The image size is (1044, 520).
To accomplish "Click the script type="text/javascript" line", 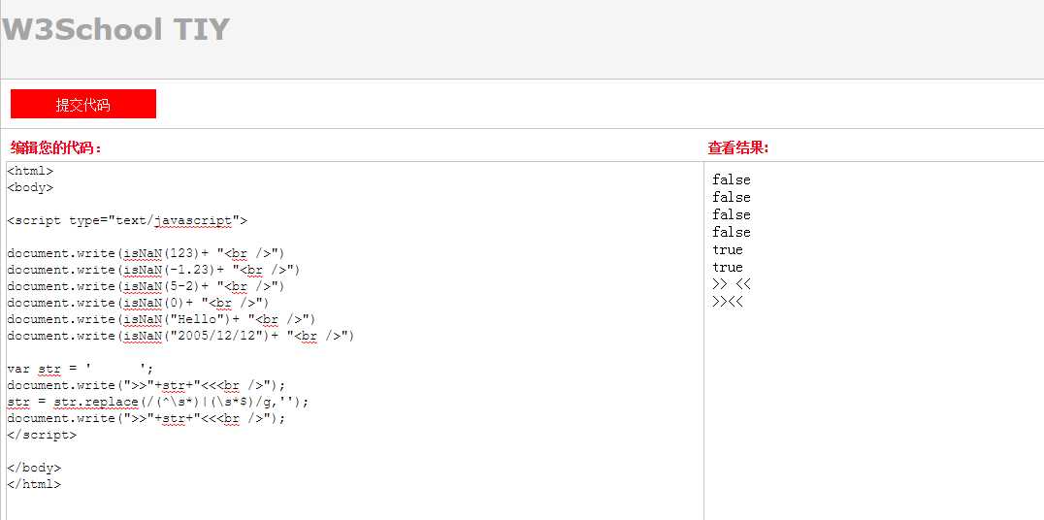I will tap(127, 220).
